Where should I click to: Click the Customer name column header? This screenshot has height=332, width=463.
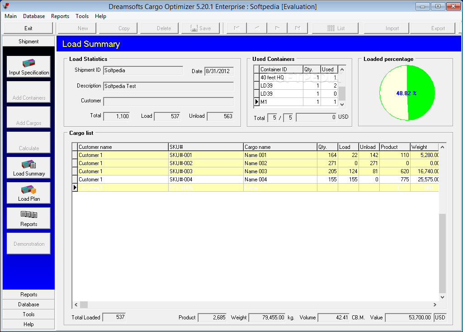tap(123, 147)
